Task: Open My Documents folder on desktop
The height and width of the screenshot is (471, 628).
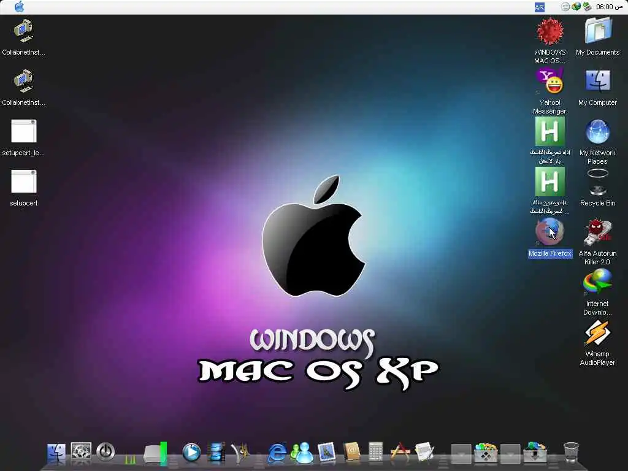Action: pyautogui.click(x=598, y=31)
